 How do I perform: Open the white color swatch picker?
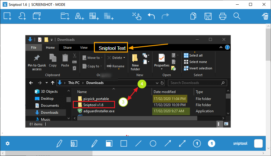tap(258, 143)
